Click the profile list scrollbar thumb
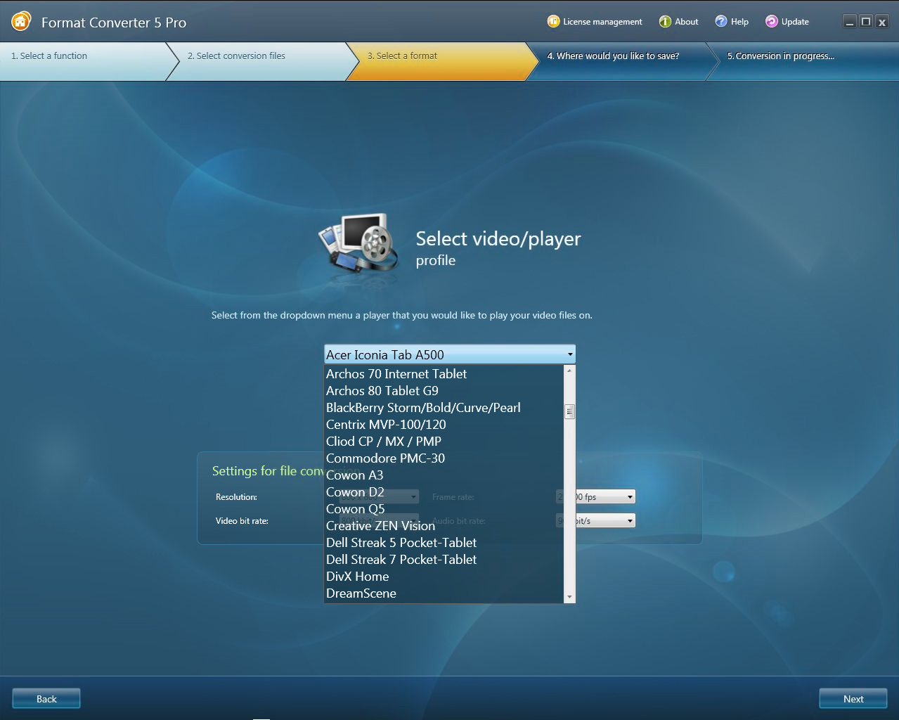This screenshot has width=899, height=720. tap(569, 411)
